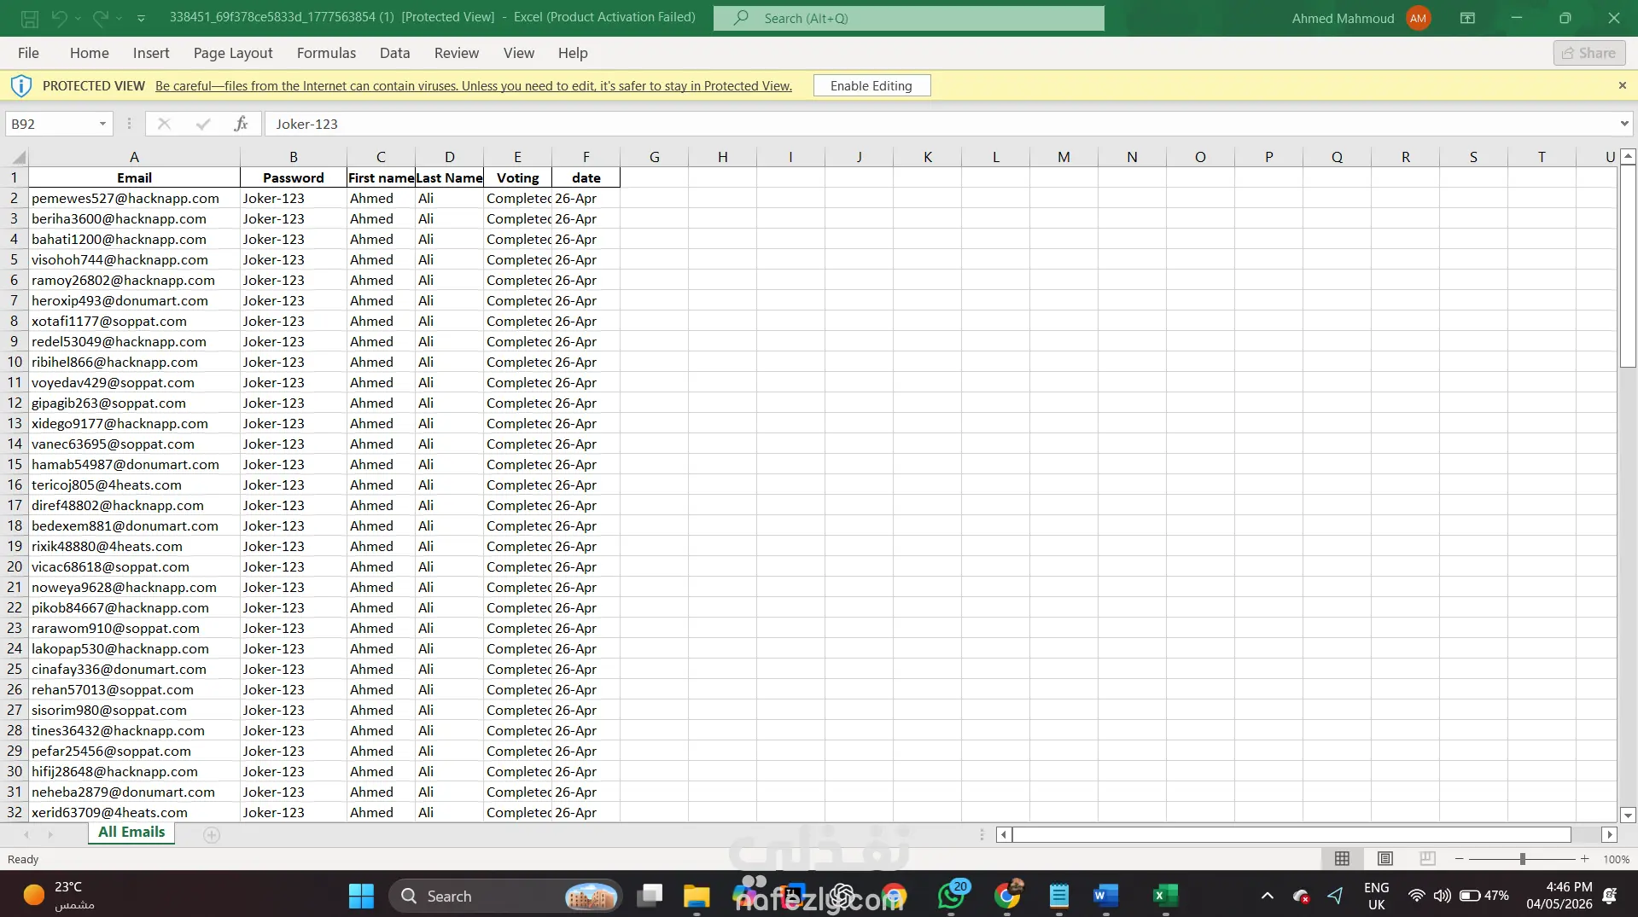Switch to Normal view in status bar

pos(1342,859)
